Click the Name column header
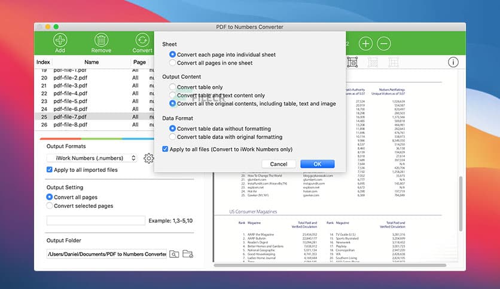 [x=92, y=62]
